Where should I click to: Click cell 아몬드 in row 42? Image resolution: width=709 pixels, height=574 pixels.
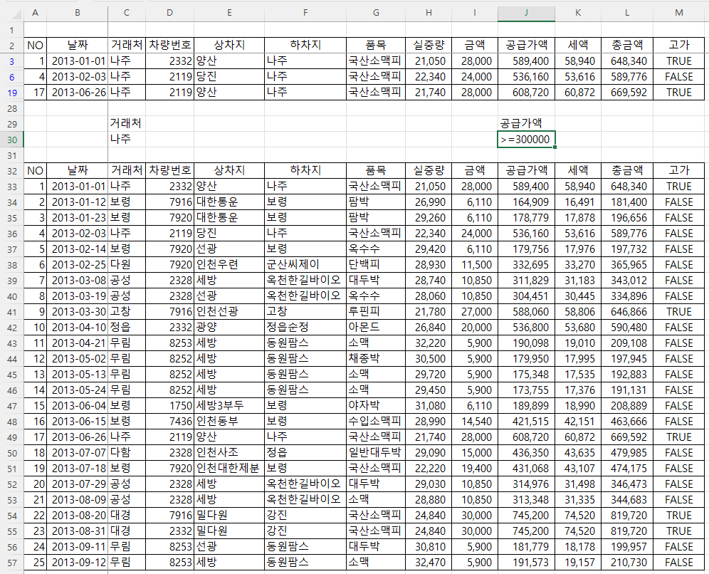376,328
